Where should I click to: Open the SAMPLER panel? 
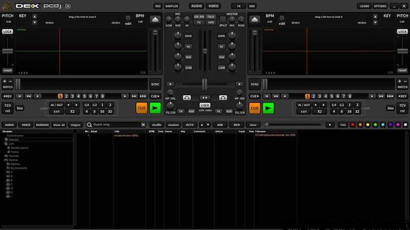[172, 6]
